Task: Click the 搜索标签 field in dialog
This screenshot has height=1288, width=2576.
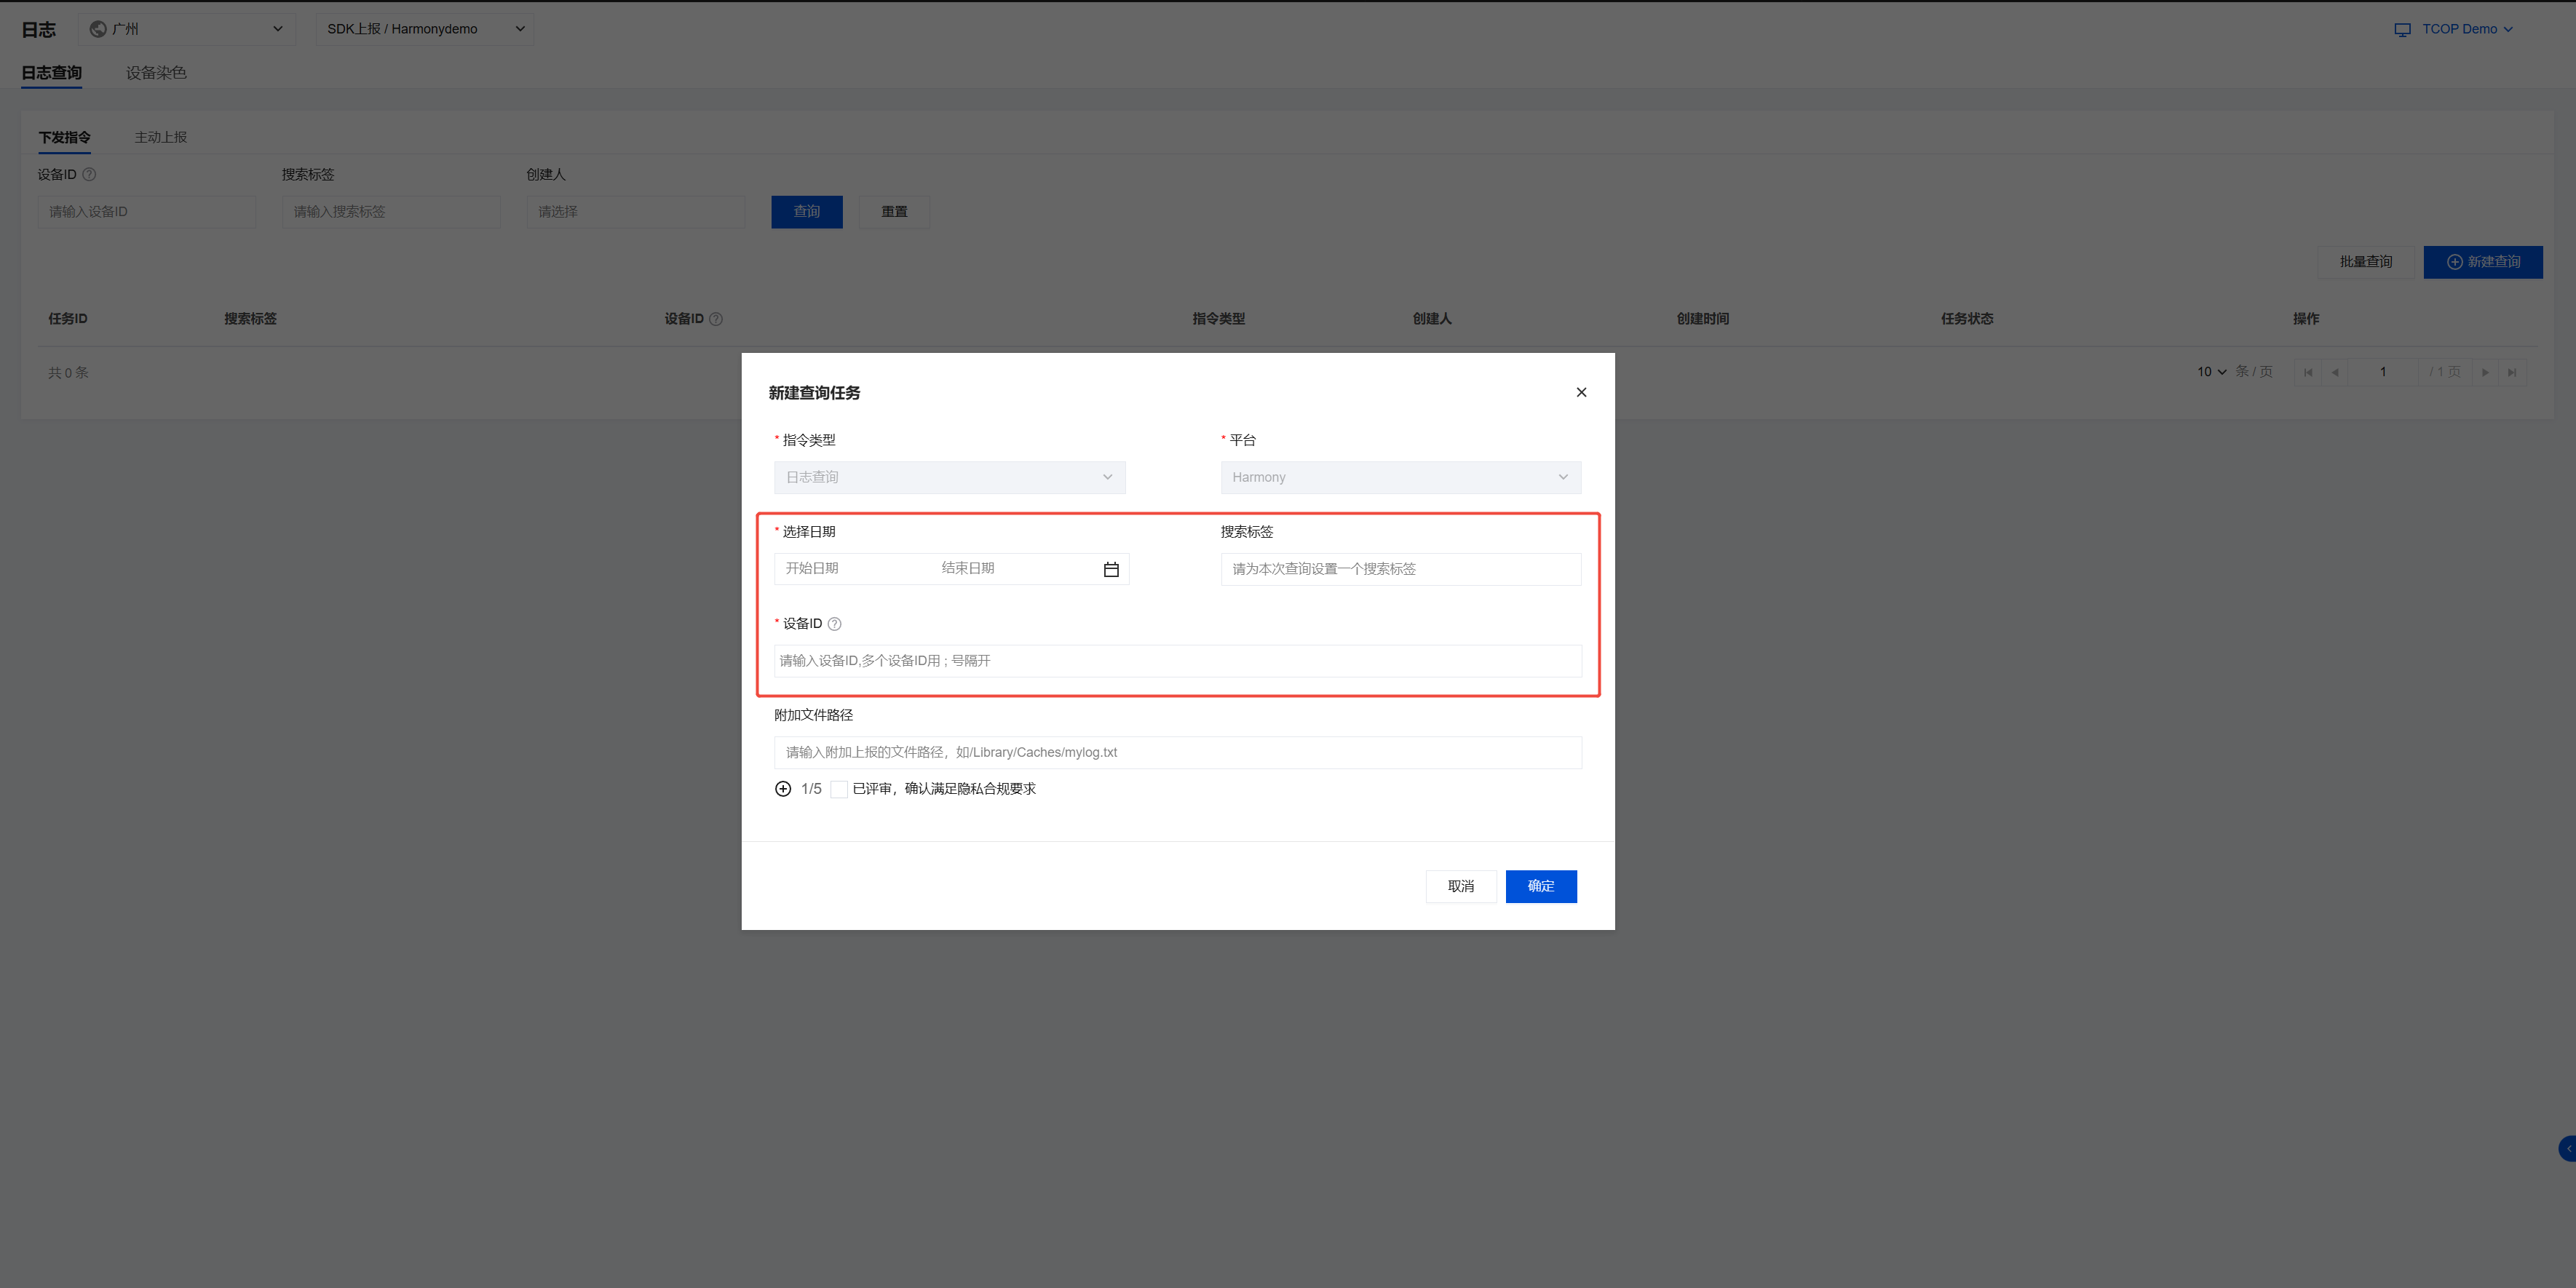Action: [x=1399, y=569]
